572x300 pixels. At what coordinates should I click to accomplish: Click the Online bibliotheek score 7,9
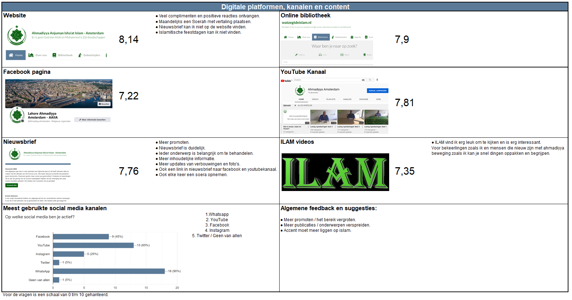[402, 39]
